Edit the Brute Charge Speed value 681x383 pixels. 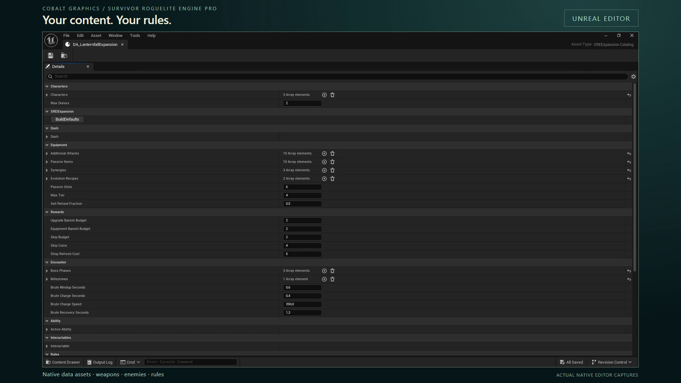pyautogui.click(x=302, y=304)
